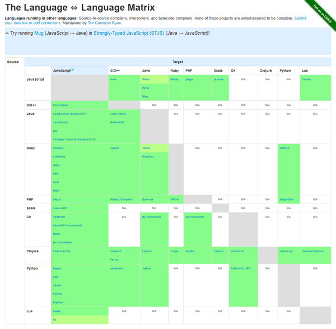Image resolution: width=336 pixels, height=329 pixels.
Task: Open the Gum project link
Action: 113,80
